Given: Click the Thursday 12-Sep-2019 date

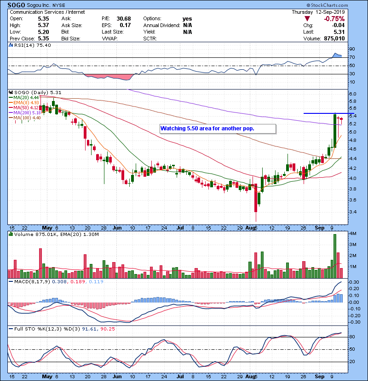Looking at the screenshot, I should click(x=318, y=12).
